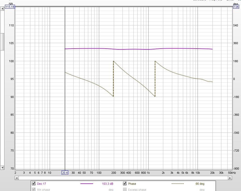Screen dimensions: 241x191
Task: Click the Min phase legend label
Action: point(43,190)
